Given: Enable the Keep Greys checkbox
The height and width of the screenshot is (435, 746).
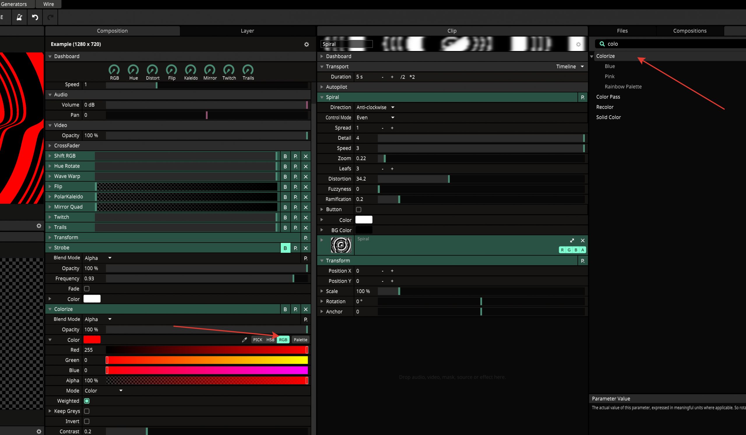Looking at the screenshot, I should (x=87, y=411).
